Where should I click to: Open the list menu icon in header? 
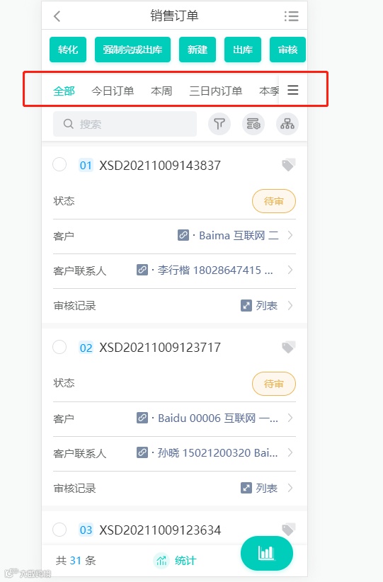pos(292,16)
